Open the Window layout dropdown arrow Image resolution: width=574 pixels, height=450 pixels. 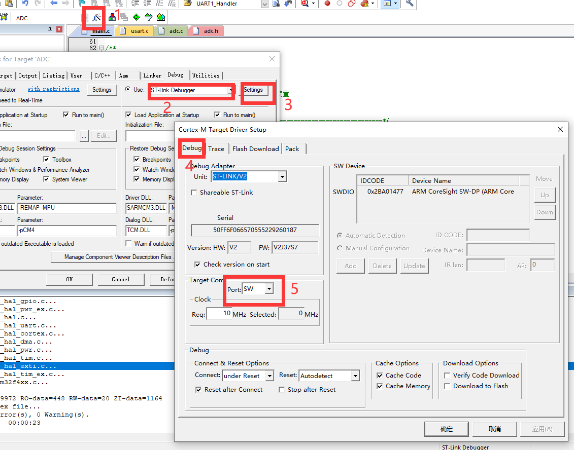pyautogui.click(x=395, y=3)
